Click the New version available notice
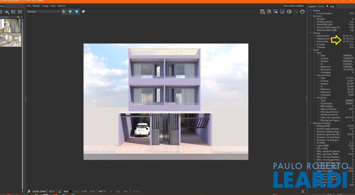This screenshot has width=355, height=195. point(295,6)
